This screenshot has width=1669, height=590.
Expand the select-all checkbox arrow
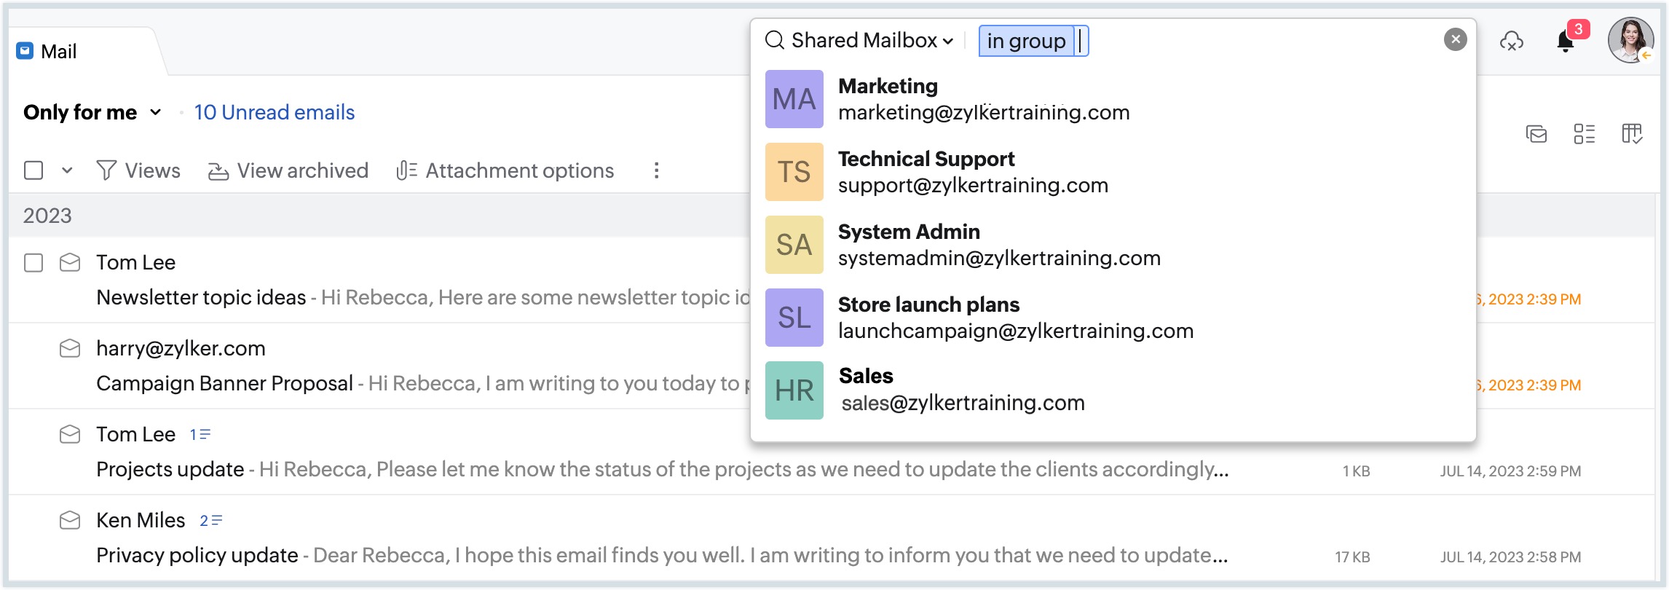[67, 170]
